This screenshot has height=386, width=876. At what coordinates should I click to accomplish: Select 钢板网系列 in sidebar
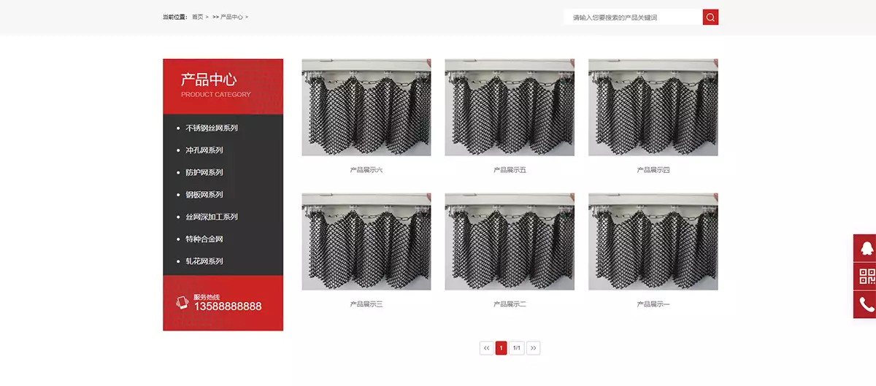(x=204, y=195)
